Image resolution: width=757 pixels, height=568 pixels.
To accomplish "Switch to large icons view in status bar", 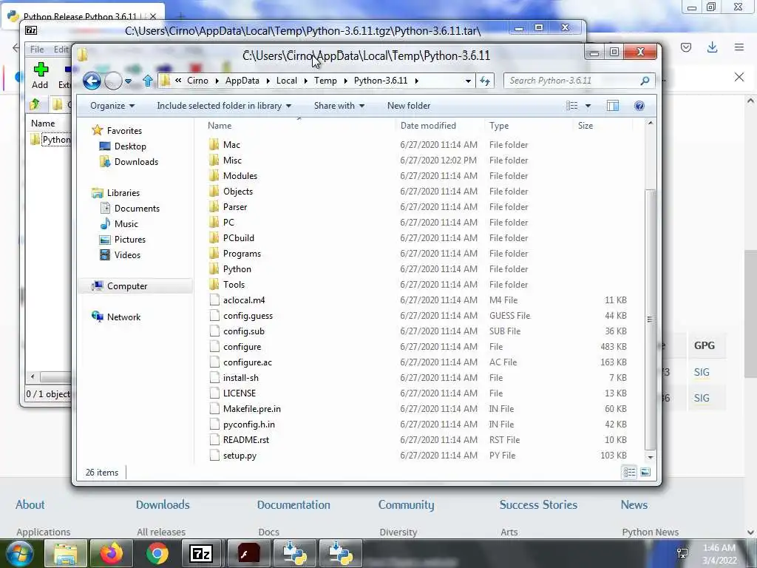I will pos(645,473).
